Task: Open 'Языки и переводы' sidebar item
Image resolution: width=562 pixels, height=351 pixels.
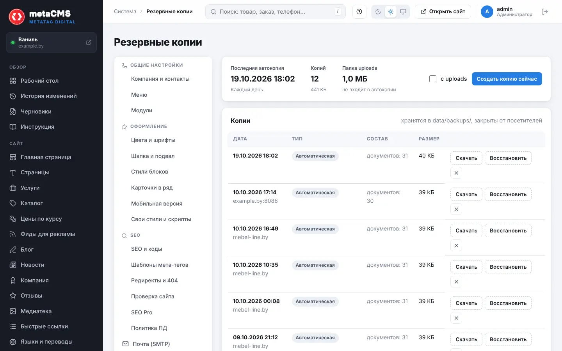Action: point(52,342)
